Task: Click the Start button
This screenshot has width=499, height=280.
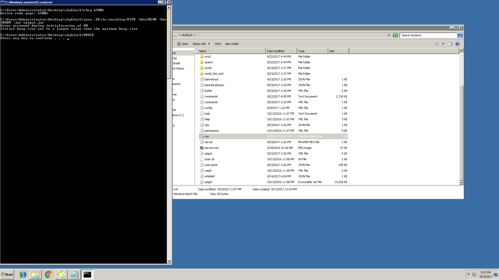Action: pos(7,275)
